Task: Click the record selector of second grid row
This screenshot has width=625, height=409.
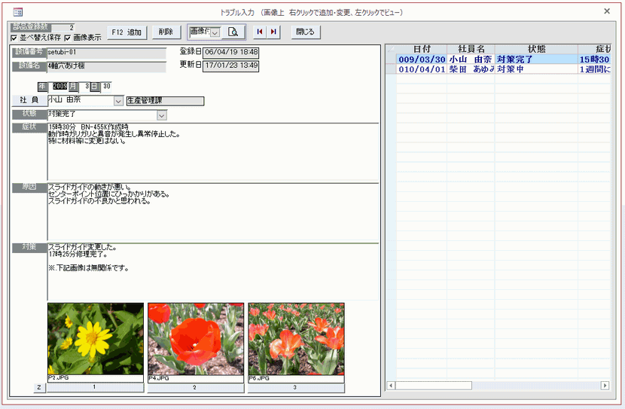Action: (x=391, y=69)
